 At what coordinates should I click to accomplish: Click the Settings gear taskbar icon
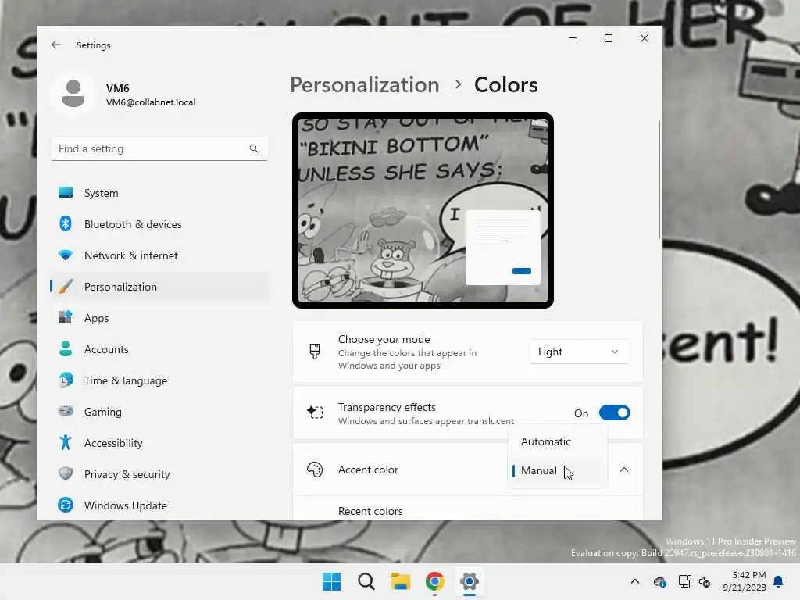coord(470,581)
